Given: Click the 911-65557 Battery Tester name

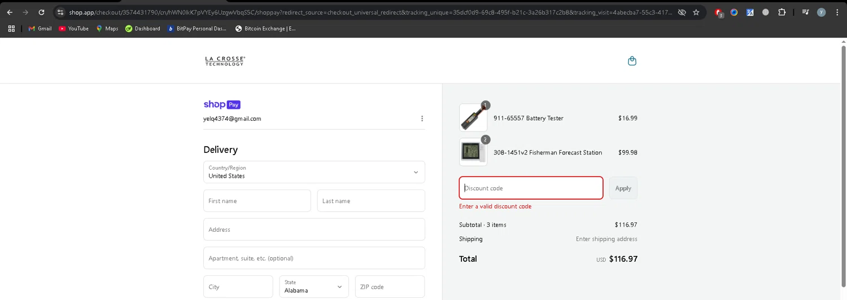Looking at the screenshot, I should click(x=529, y=118).
